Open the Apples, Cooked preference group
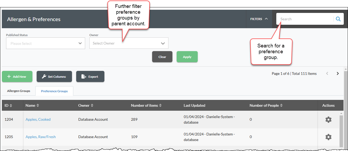This screenshot has height=151, width=348. point(38,119)
